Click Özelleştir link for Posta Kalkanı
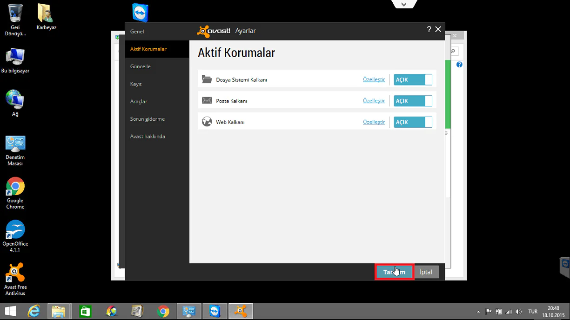This screenshot has height=320, width=570. coord(374,101)
